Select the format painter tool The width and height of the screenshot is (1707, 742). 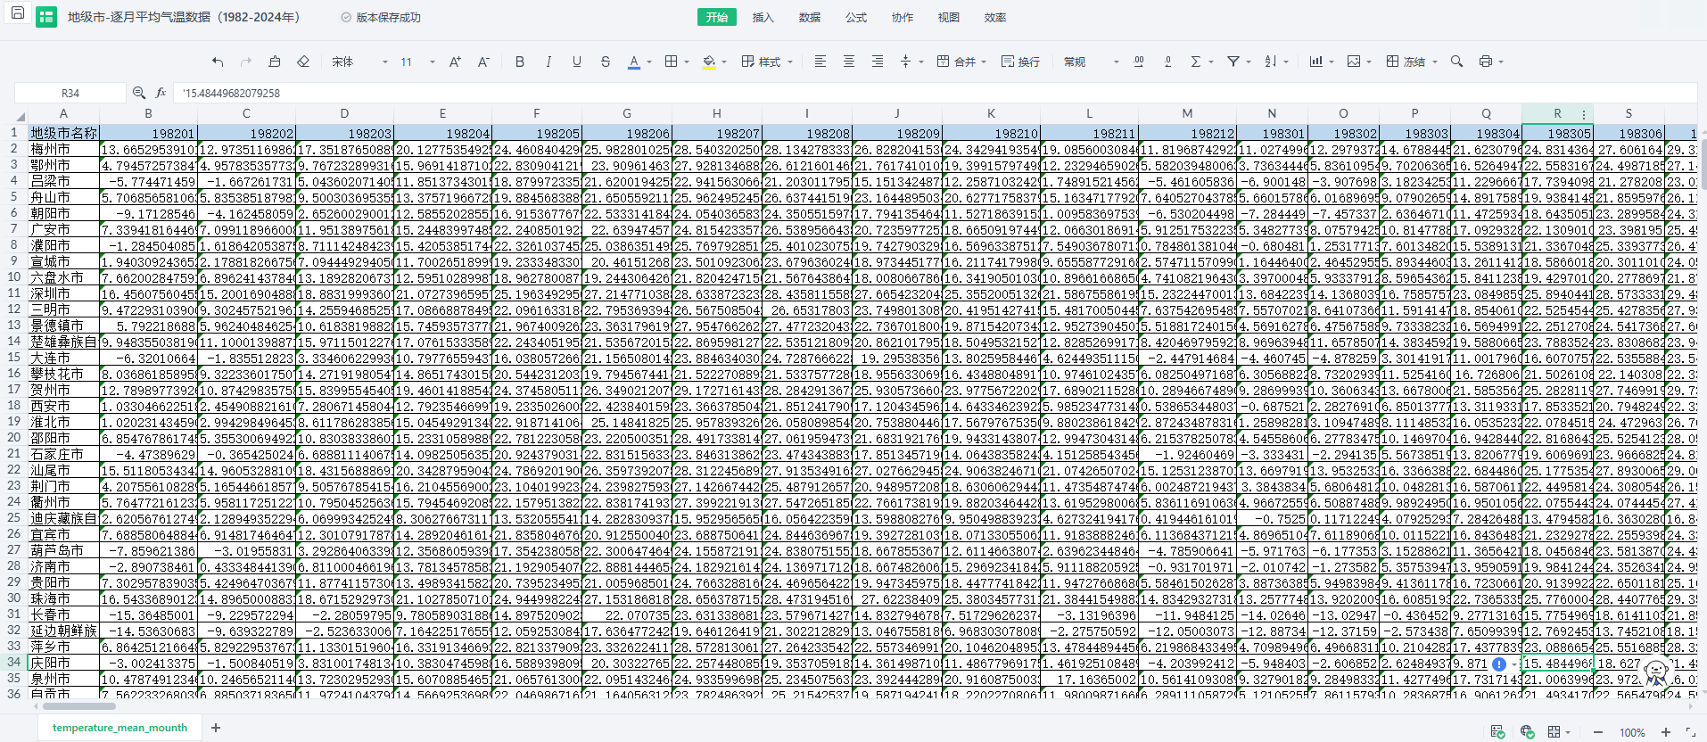(x=275, y=62)
